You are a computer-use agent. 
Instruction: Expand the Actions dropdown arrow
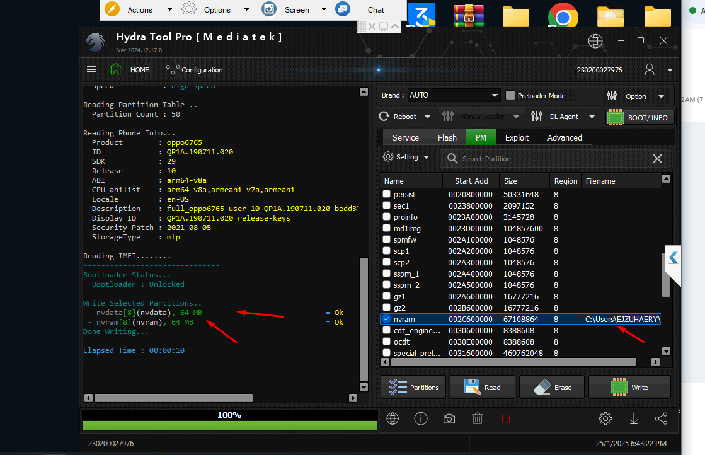[x=169, y=9]
